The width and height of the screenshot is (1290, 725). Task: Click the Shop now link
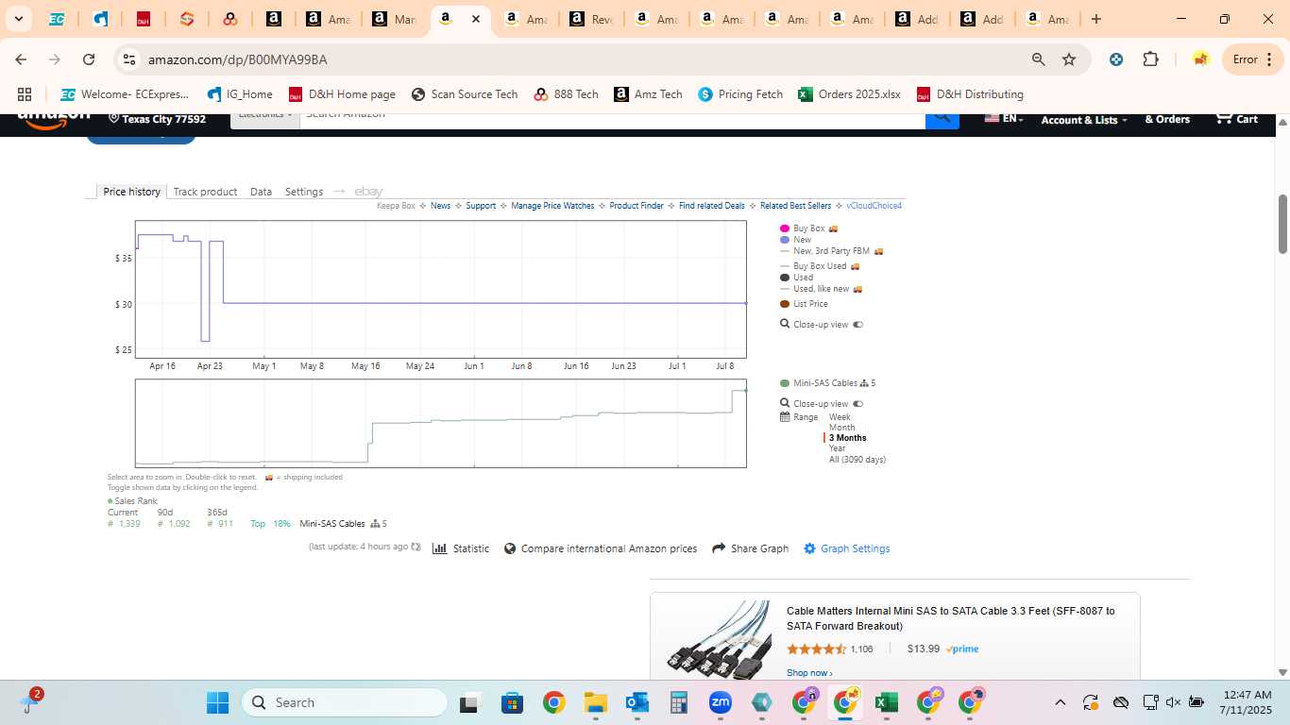809,673
